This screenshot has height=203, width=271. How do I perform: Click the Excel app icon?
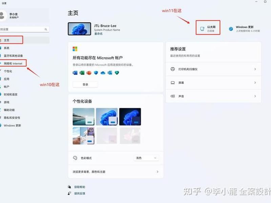coord(82,73)
